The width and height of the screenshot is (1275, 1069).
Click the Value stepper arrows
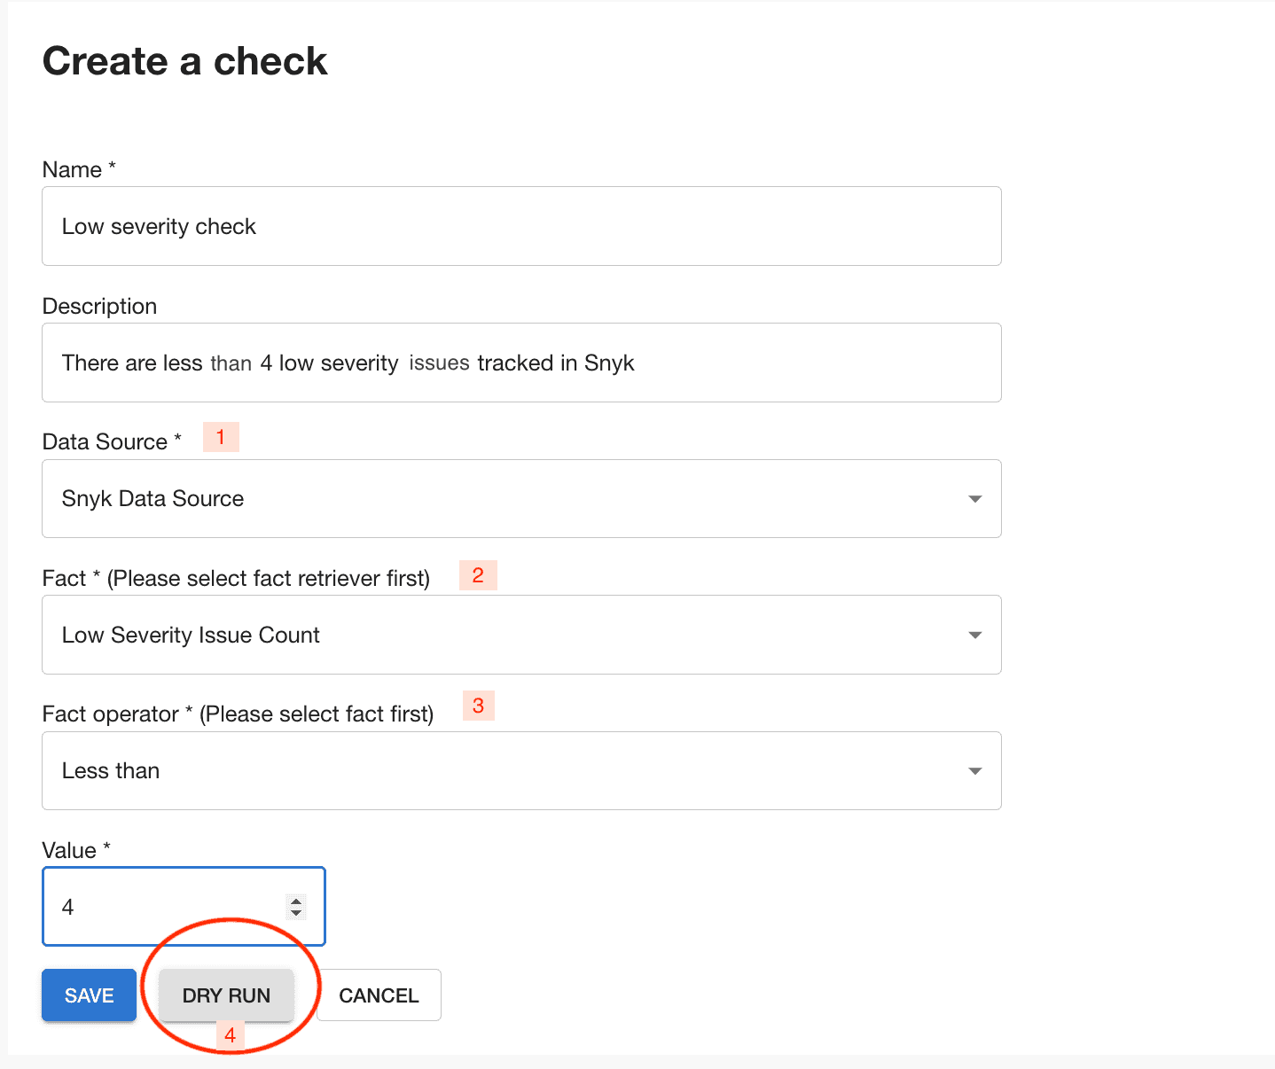[x=296, y=907]
